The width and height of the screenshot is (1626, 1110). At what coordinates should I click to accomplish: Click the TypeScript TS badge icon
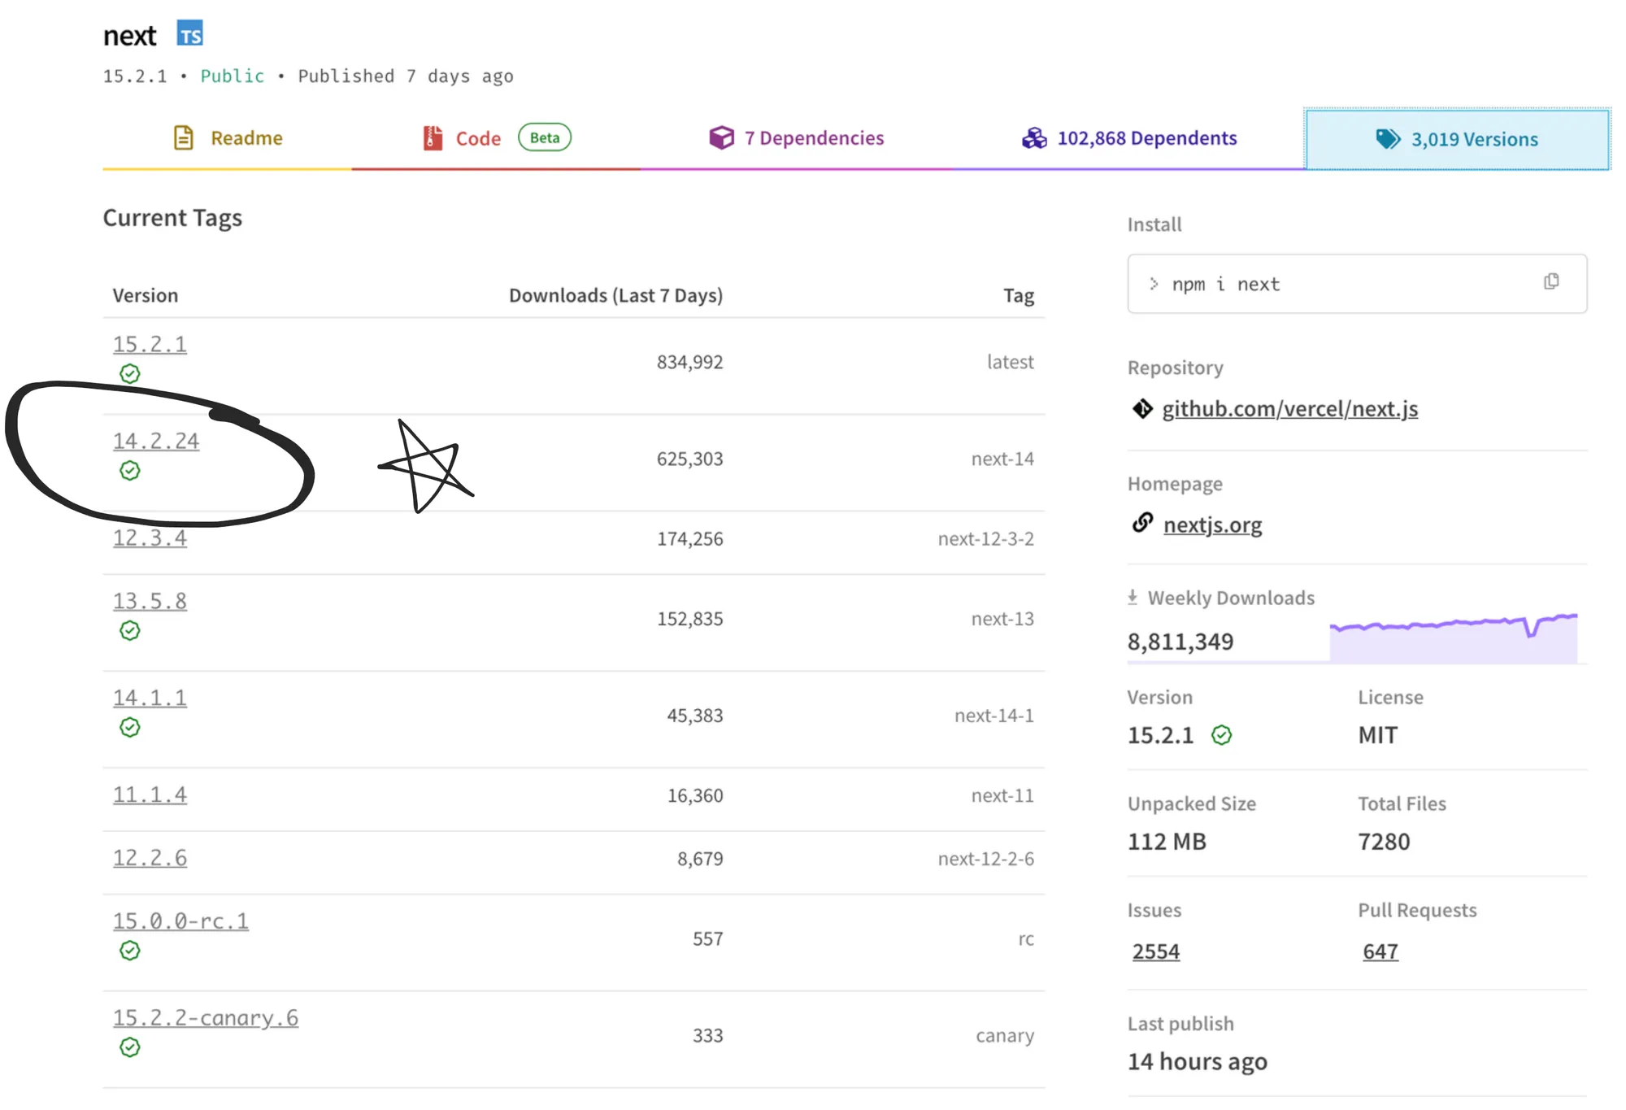pos(189,34)
